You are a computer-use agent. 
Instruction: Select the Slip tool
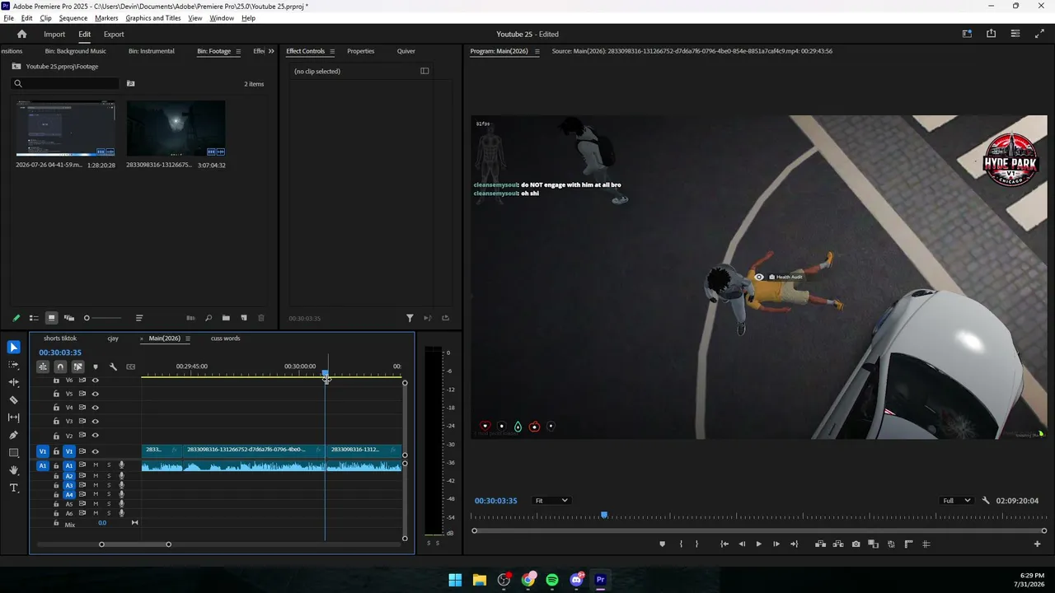coord(13,418)
